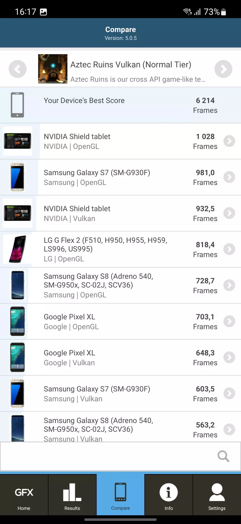Tap NVIDIA Shield tablet Vulkan device image
The width and height of the screenshot is (241, 524).
18,213
